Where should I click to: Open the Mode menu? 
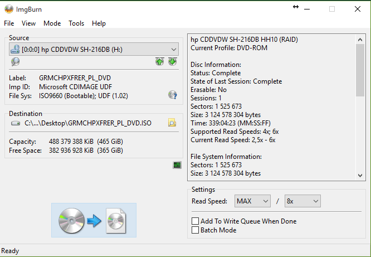(52, 23)
